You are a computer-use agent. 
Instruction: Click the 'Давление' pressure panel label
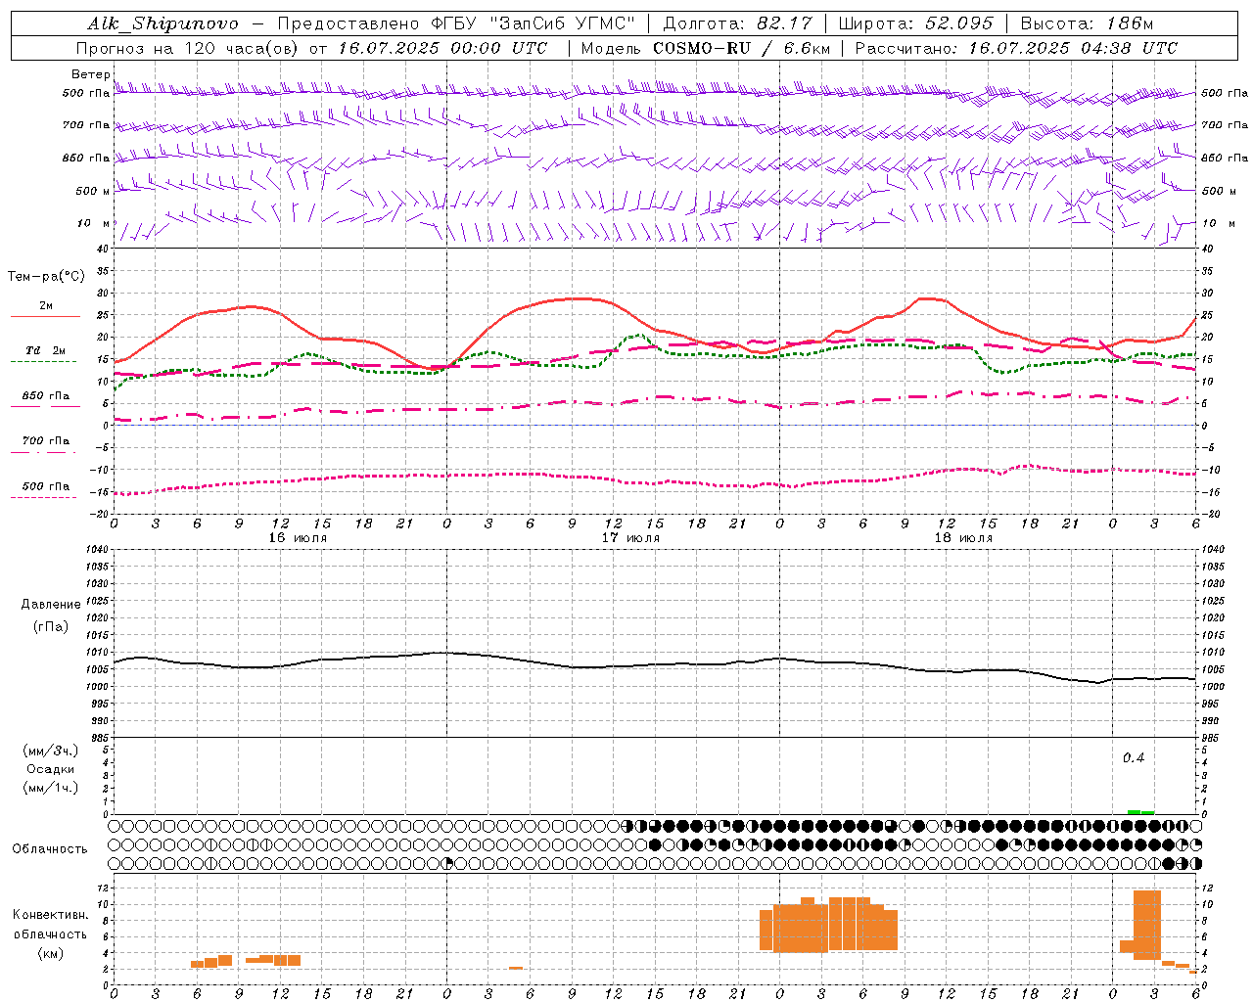(x=51, y=605)
